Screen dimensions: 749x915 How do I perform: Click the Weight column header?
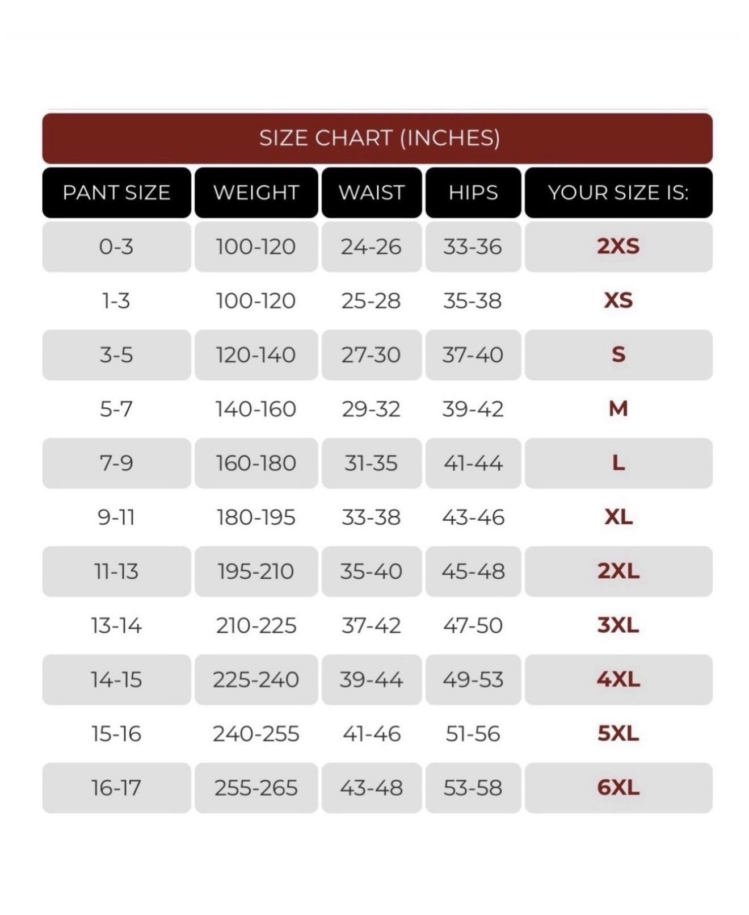click(256, 193)
